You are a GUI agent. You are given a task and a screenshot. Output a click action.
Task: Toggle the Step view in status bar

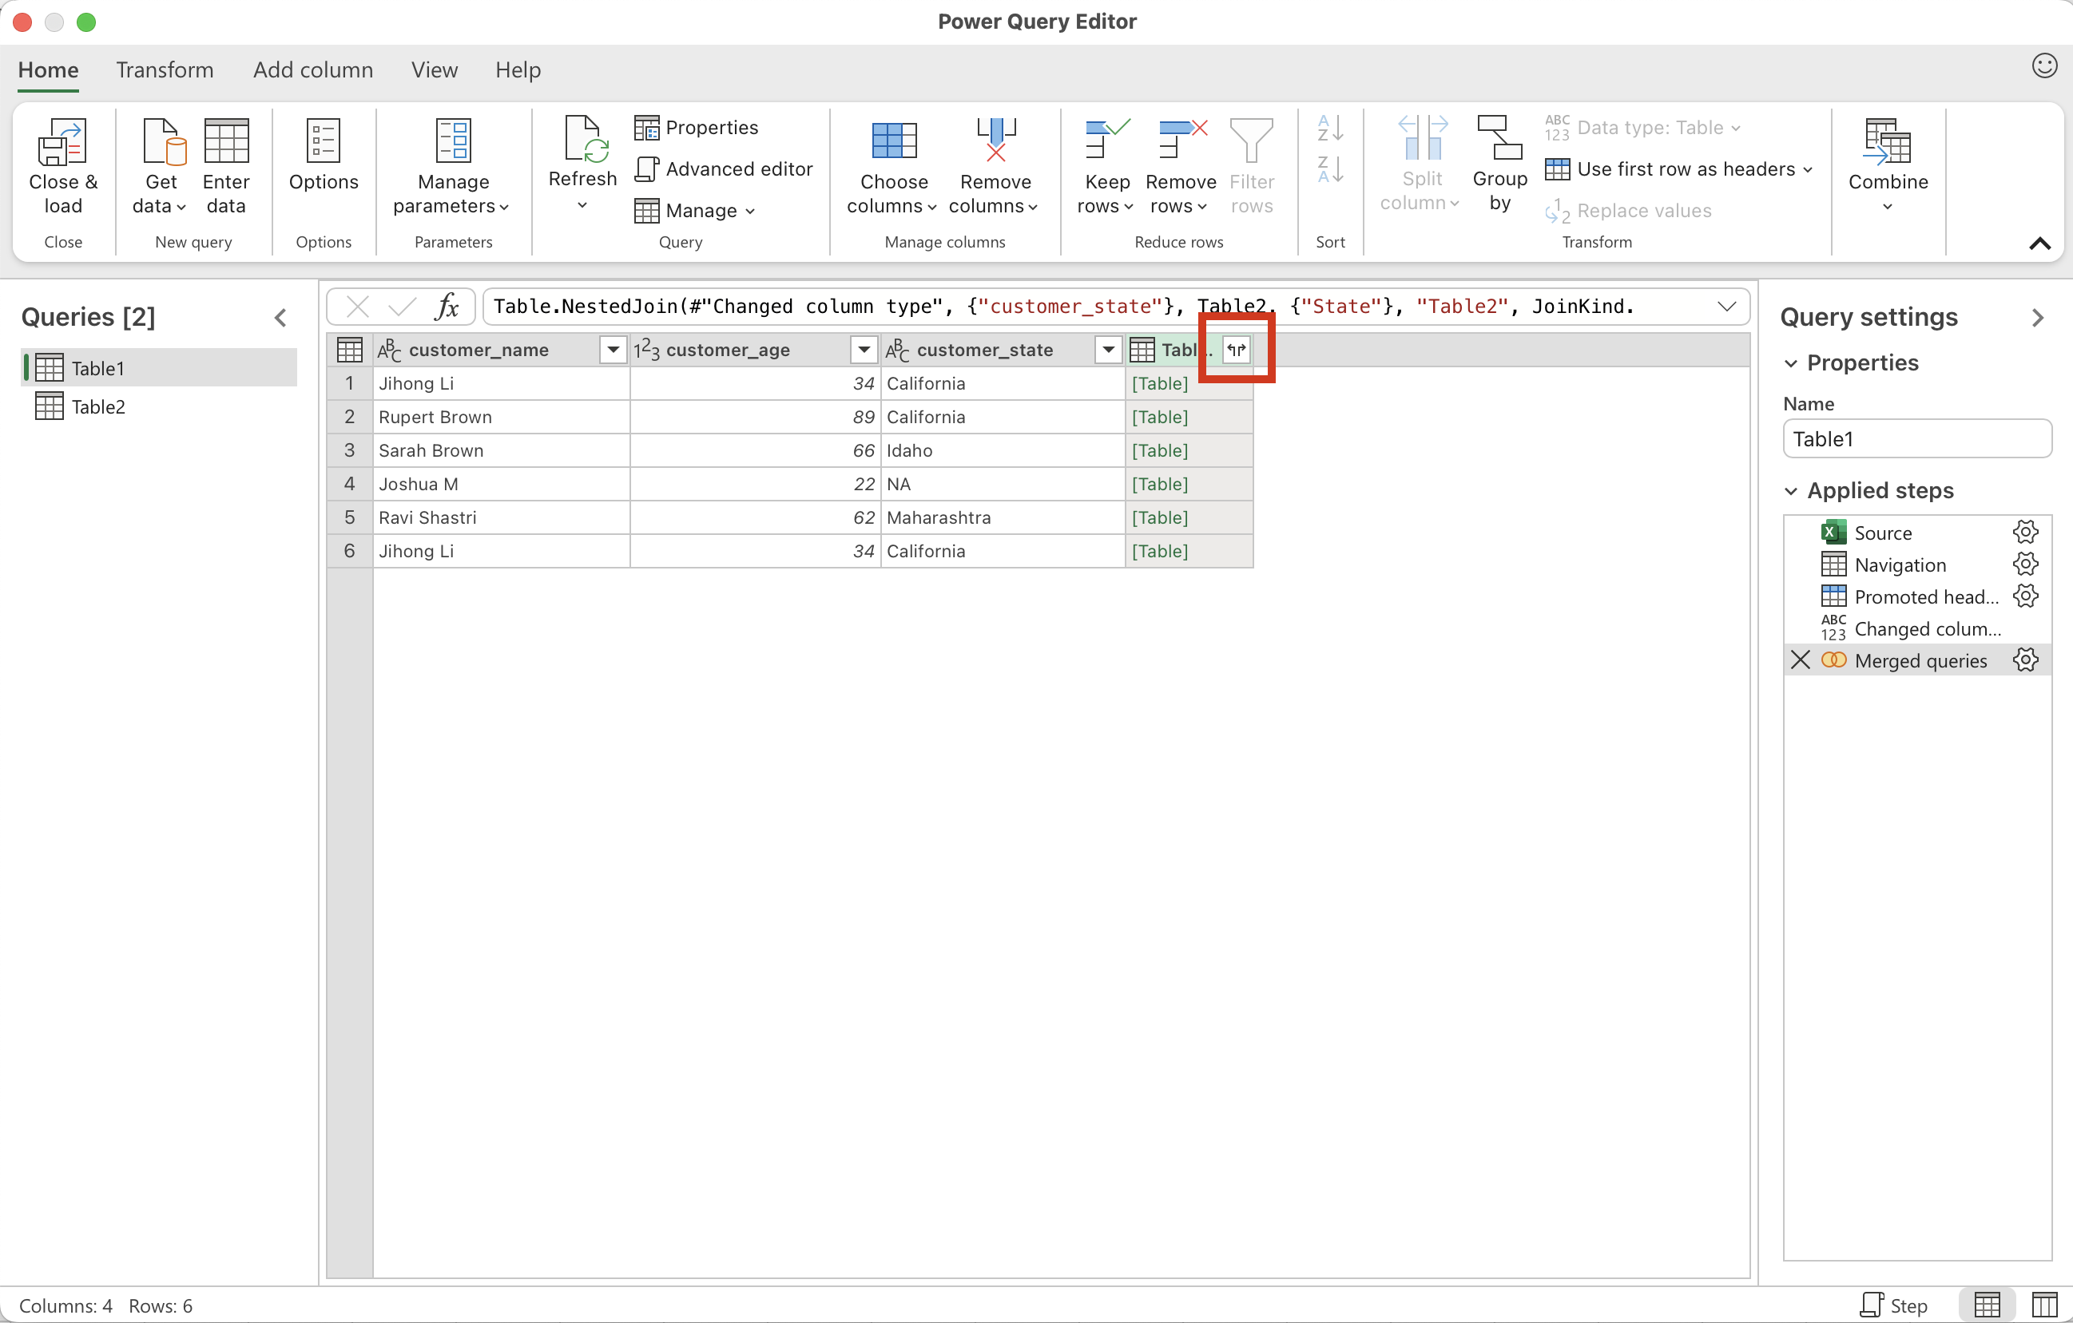[x=1893, y=1304]
